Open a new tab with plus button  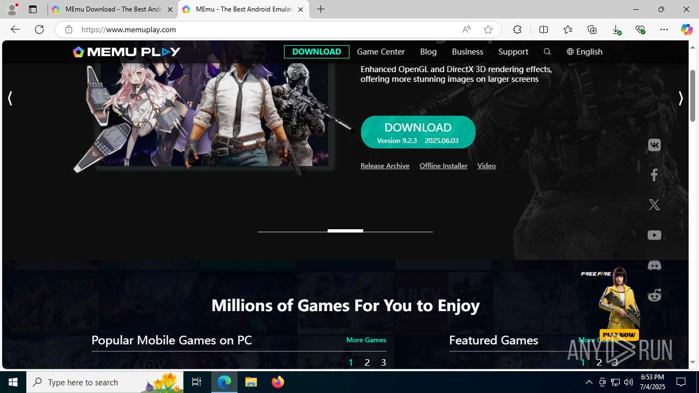[321, 9]
